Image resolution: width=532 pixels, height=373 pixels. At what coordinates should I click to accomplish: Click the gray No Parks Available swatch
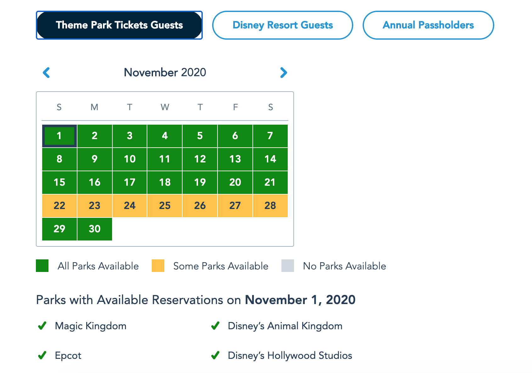click(288, 266)
